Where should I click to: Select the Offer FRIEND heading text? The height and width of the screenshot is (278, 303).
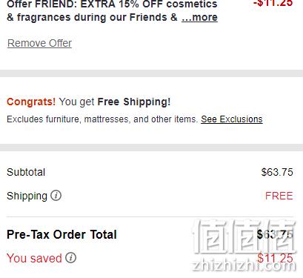pyautogui.click(x=112, y=11)
